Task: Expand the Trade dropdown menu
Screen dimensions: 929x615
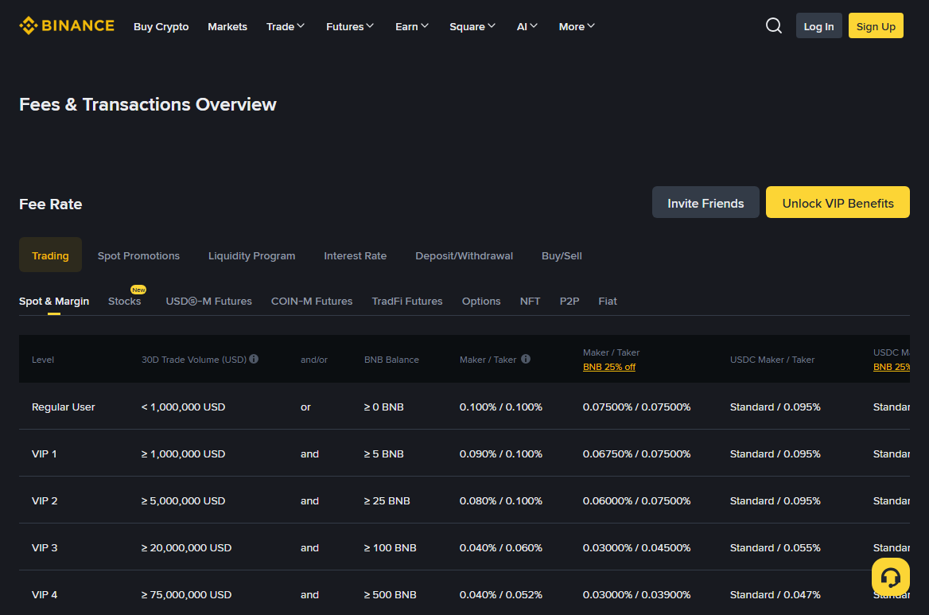Action: click(286, 27)
